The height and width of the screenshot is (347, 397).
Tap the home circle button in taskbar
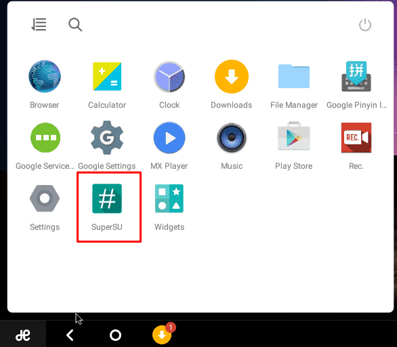[115, 335]
